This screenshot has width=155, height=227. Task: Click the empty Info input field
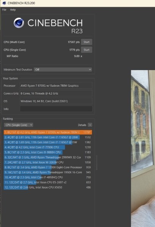pyautogui.click(x=56, y=109)
